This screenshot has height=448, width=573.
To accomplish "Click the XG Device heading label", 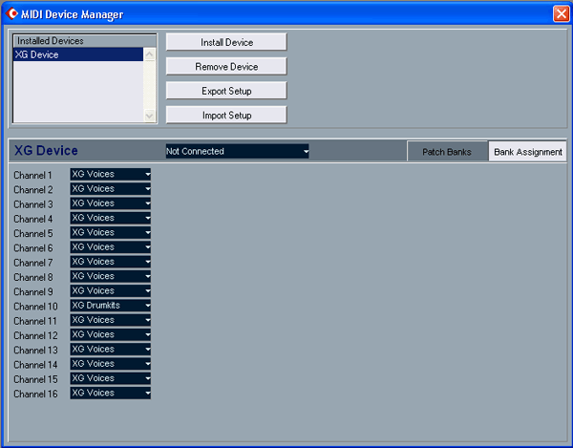I will point(46,151).
